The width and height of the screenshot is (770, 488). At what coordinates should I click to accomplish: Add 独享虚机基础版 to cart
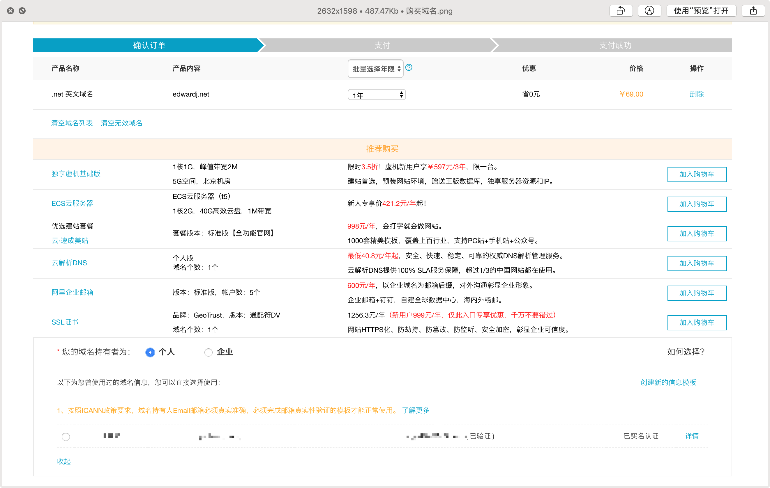coord(697,174)
